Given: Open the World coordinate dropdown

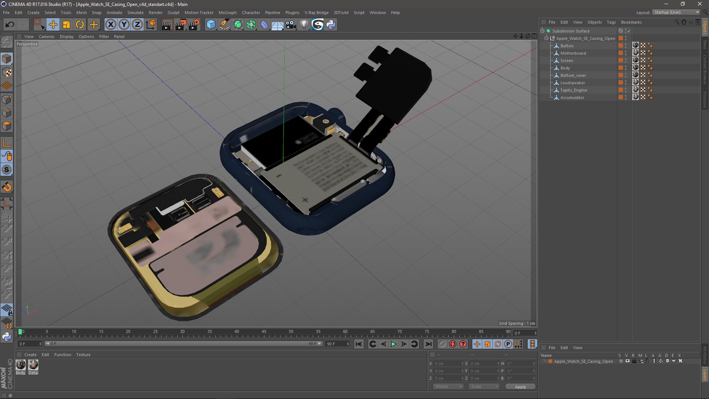Looking at the screenshot, I should (448, 387).
